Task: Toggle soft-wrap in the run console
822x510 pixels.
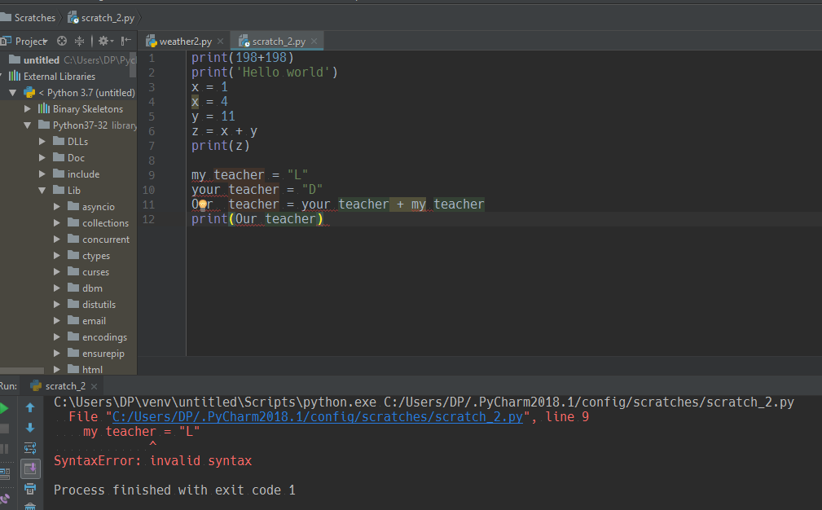Action: pos(30,448)
